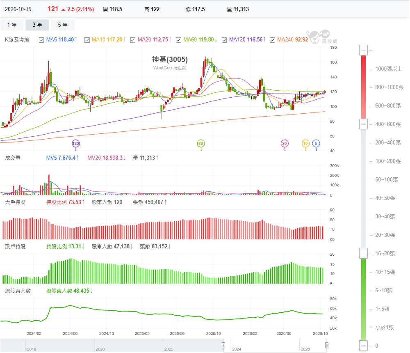Click the 總股東人數 48,435 value
410x353 pixels.
click(x=70, y=291)
